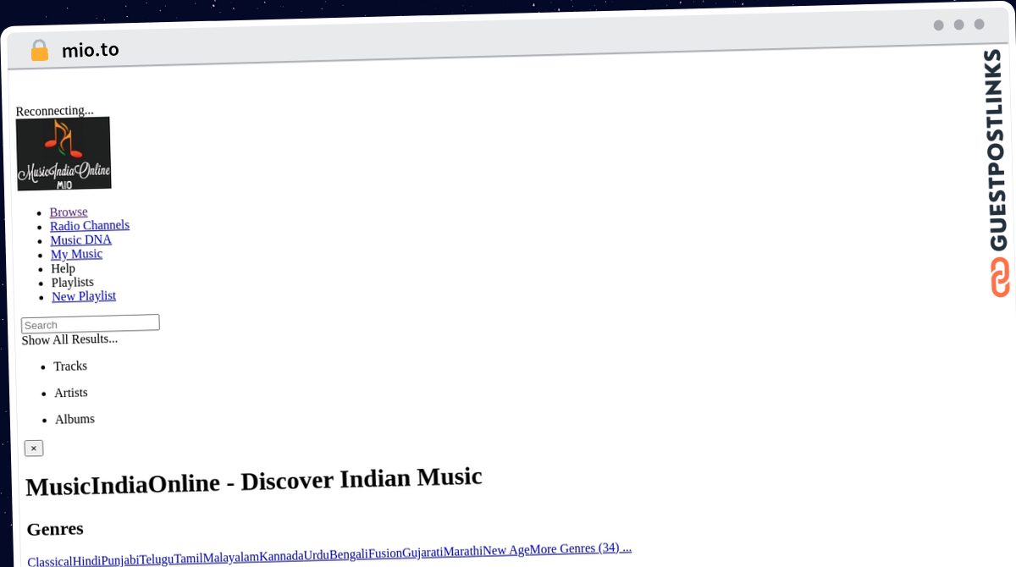Open the Kannada genre

pos(282,556)
